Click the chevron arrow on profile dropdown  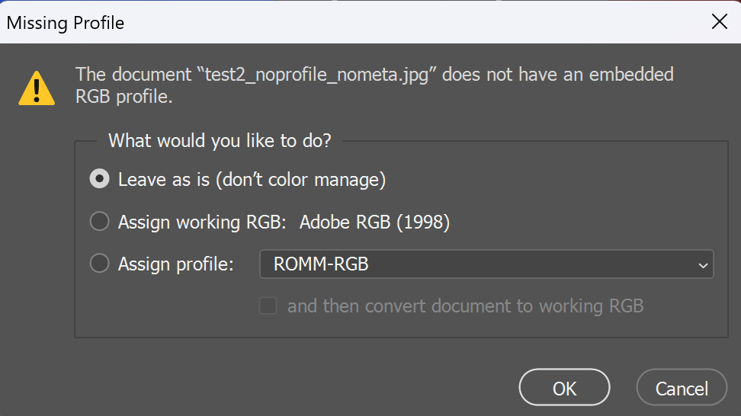[703, 265]
